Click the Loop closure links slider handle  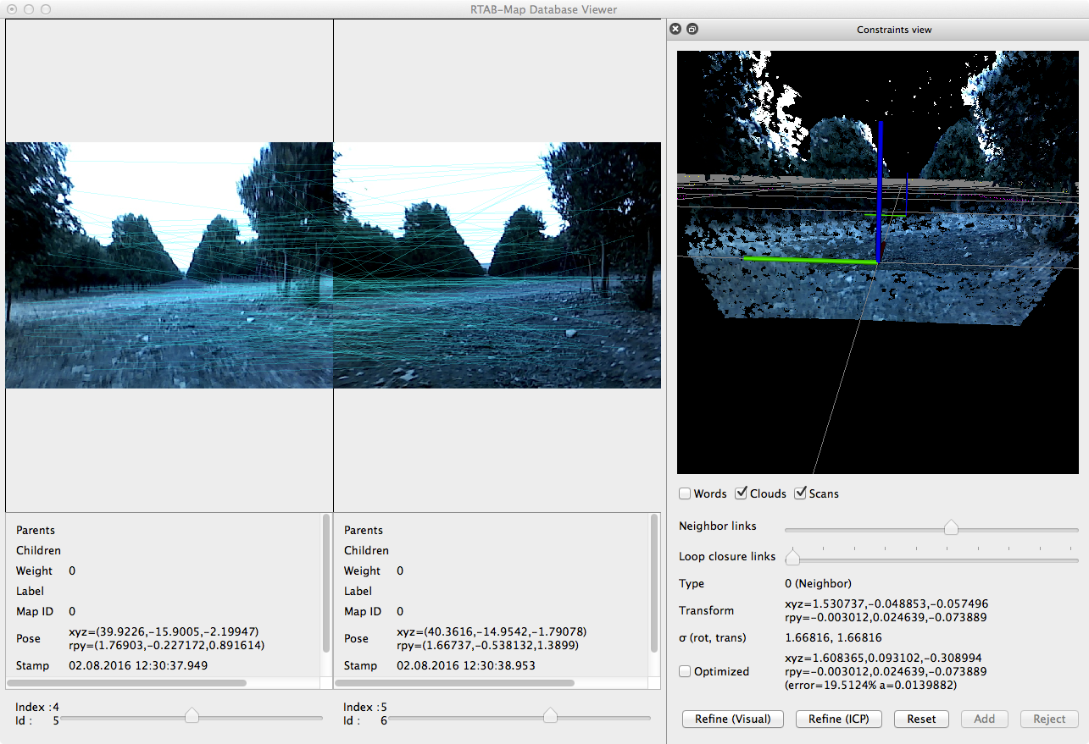(x=792, y=557)
